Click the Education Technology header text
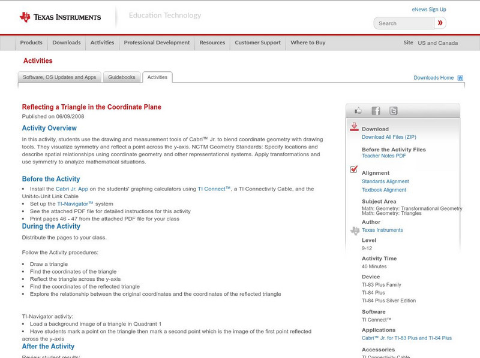 pos(165,16)
